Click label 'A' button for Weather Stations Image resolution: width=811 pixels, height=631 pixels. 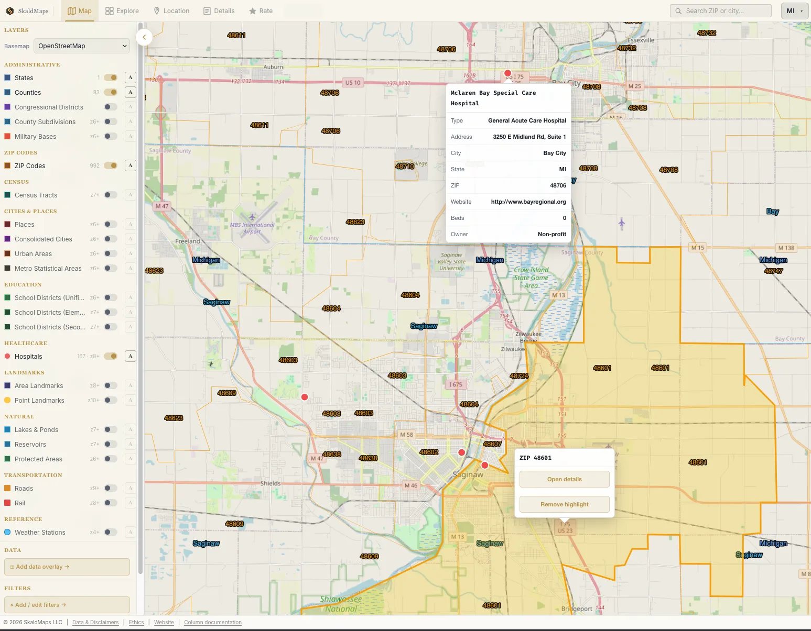pyautogui.click(x=131, y=532)
